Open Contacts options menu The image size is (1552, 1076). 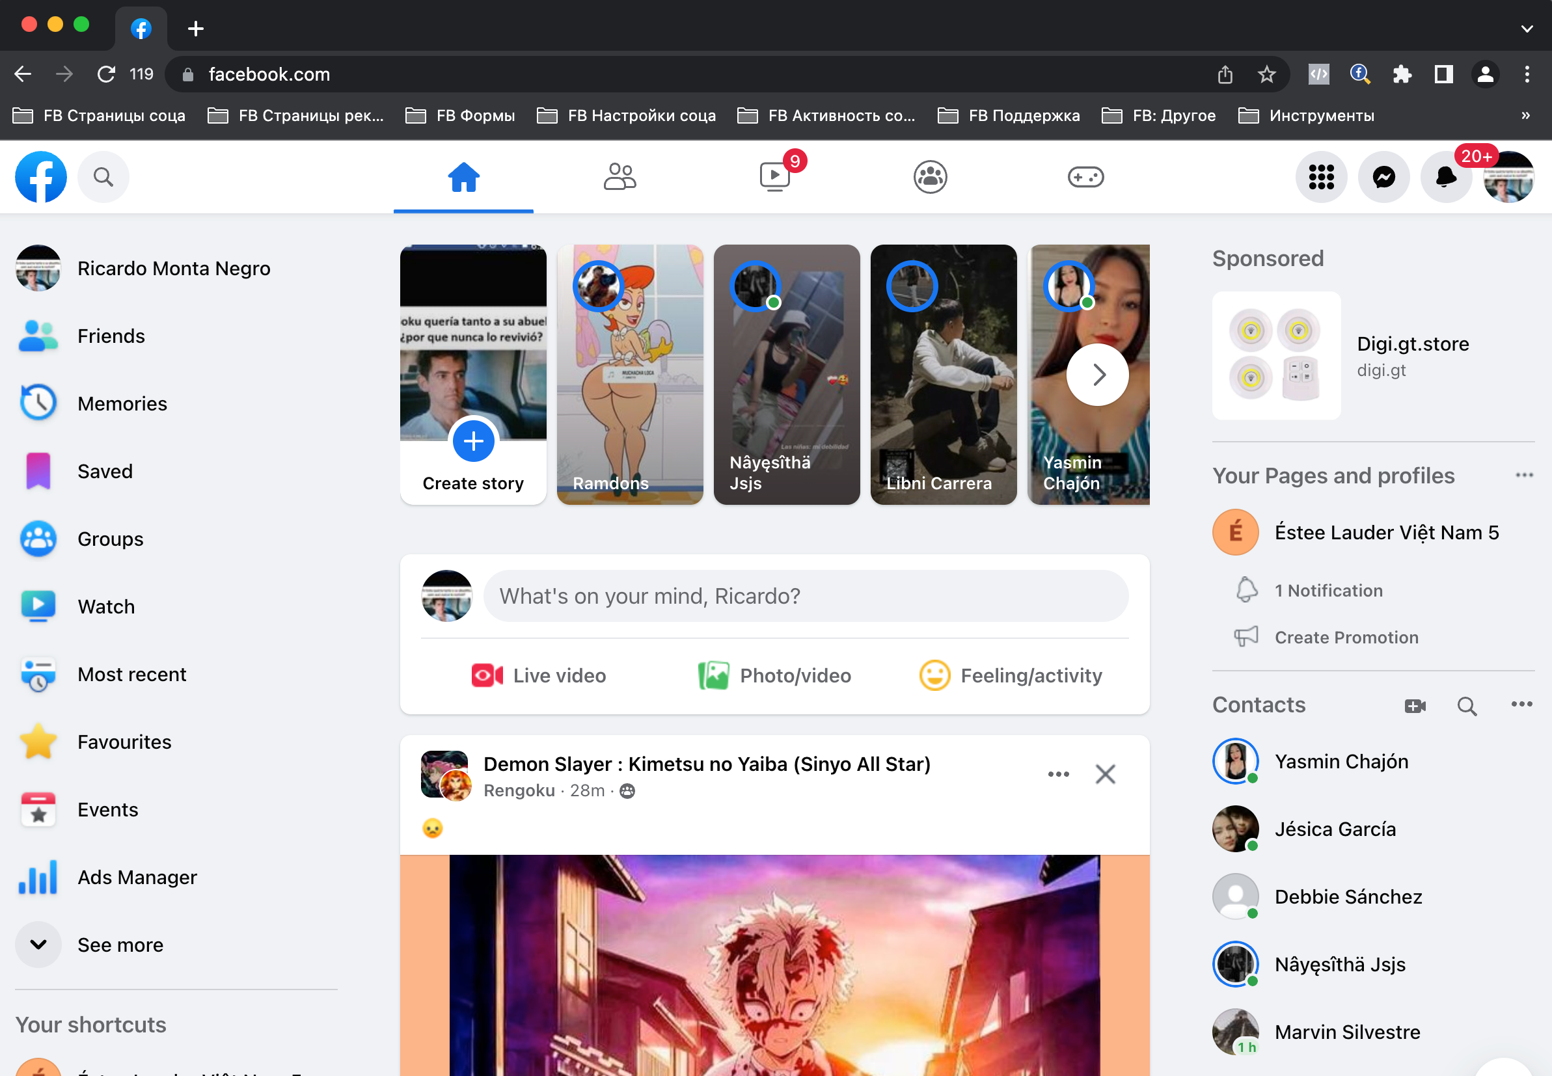pyautogui.click(x=1521, y=705)
